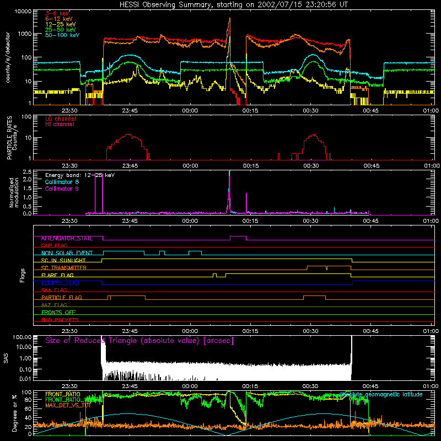Click the MAX_DET_VS_TOT legend label
The height and width of the screenshot is (441, 441).
(x=68, y=405)
